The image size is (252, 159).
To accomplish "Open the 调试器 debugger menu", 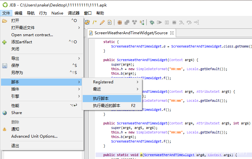I will [x=73, y=13].
